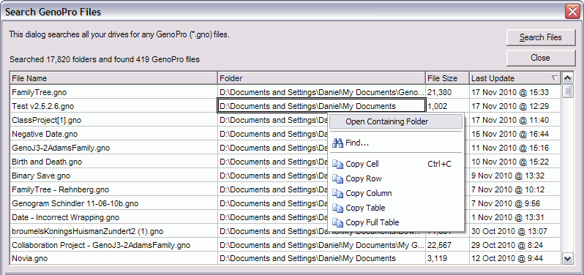The width and height of the screenshot is (584, 275).
Task: Click date 30 Oct 2010 @ 13:07
Action: coord(509,231)
